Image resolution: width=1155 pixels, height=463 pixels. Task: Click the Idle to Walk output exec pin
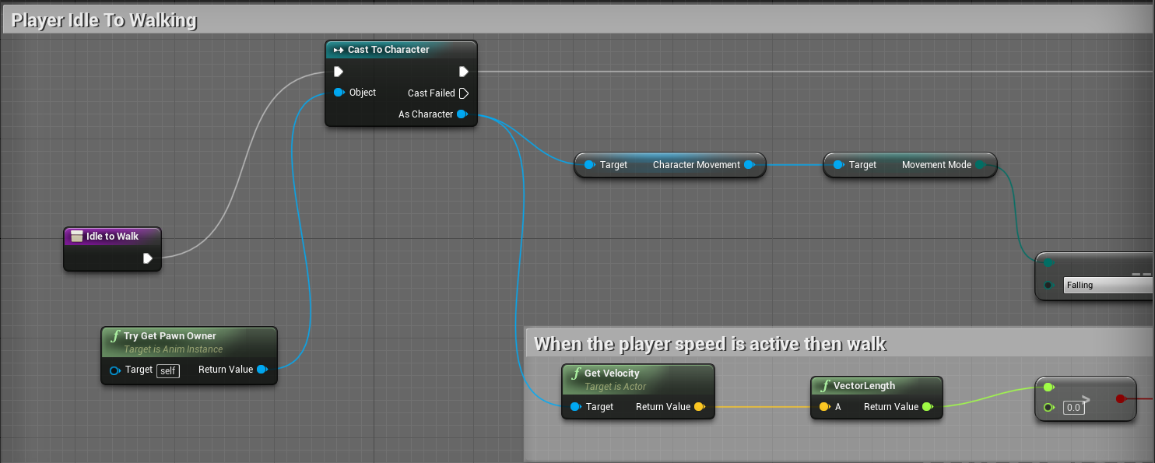(x=148, y=258)
